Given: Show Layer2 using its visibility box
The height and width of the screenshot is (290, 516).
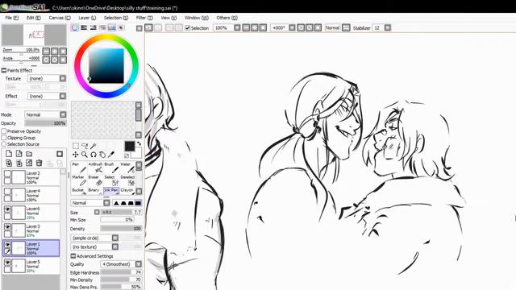Looking at the screenshot, I should [x=7, y=174].
